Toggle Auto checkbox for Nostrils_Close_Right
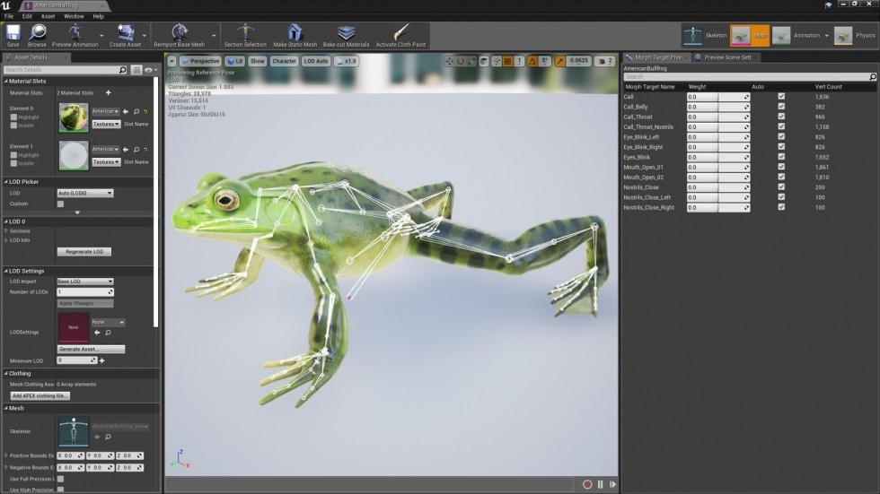This screenshot has height=494, width=880. click(781, 207)
